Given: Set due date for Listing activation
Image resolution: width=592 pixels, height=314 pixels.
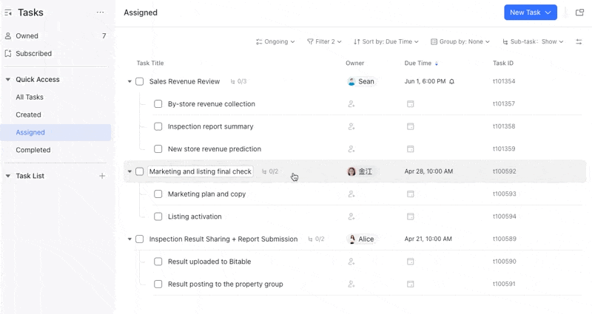Looking at the screenshot, I should [410, 217].
